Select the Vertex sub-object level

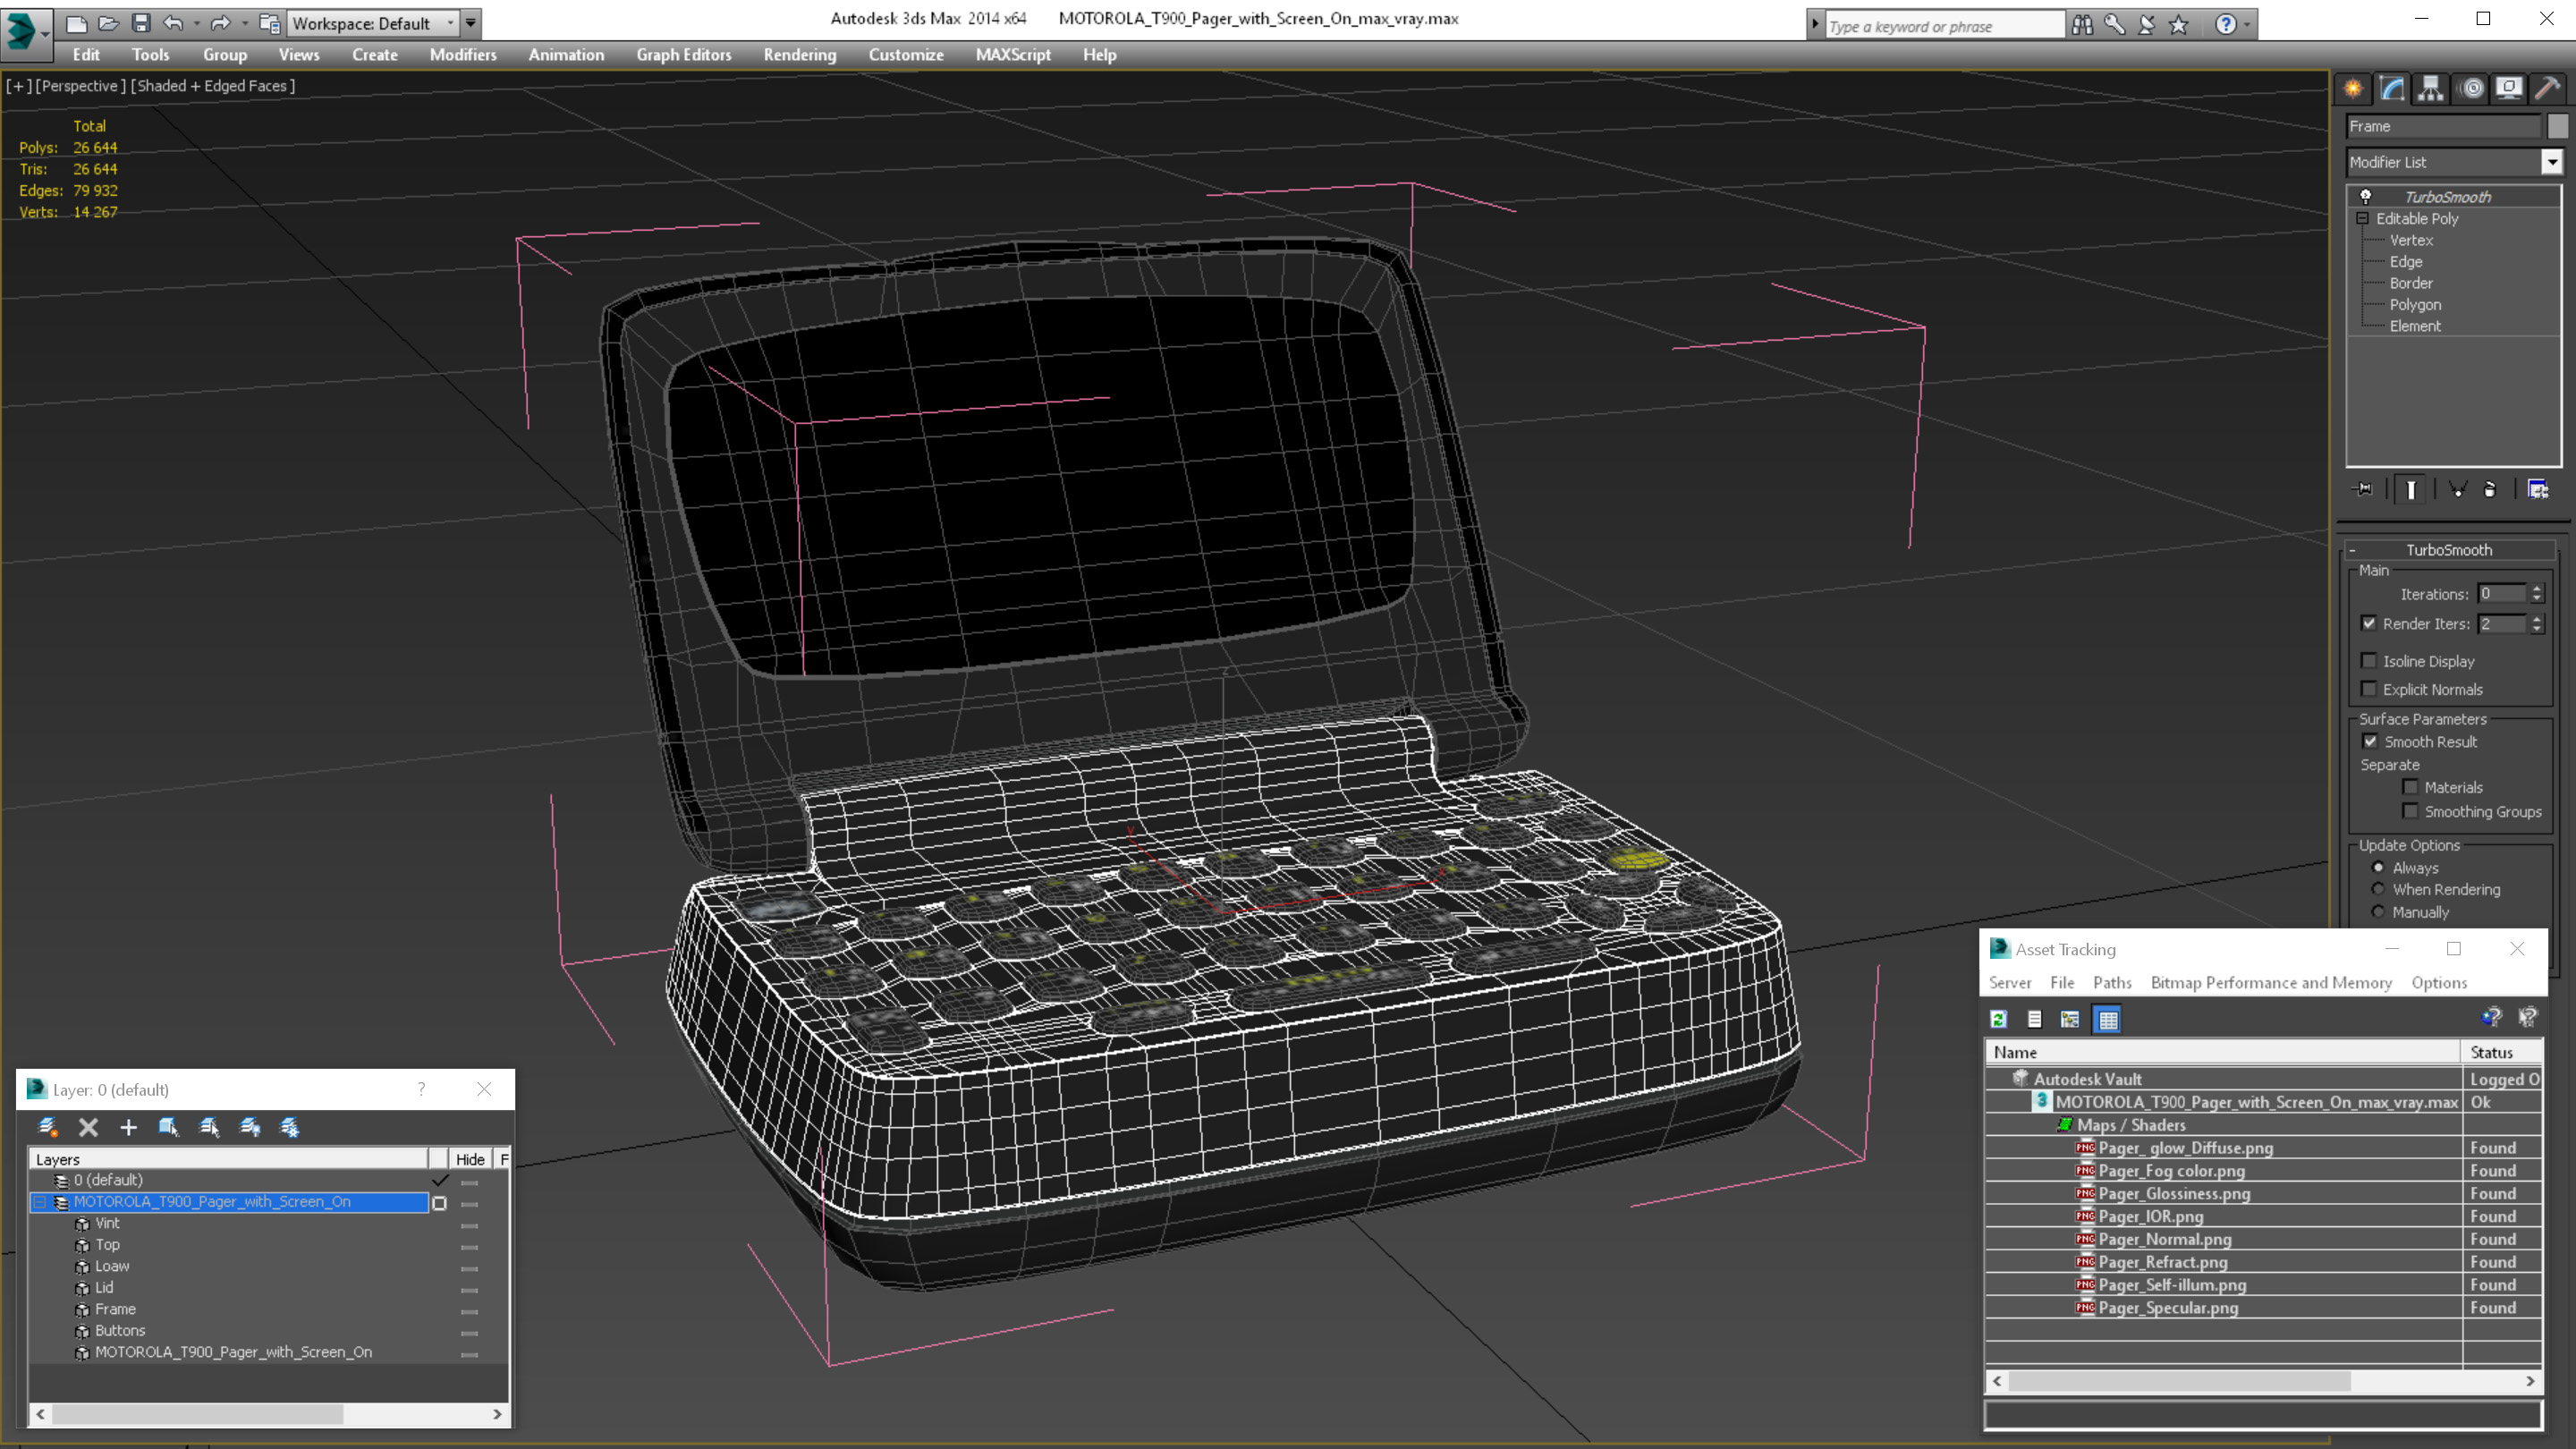pyautogui.click(x=2411, y=240)
